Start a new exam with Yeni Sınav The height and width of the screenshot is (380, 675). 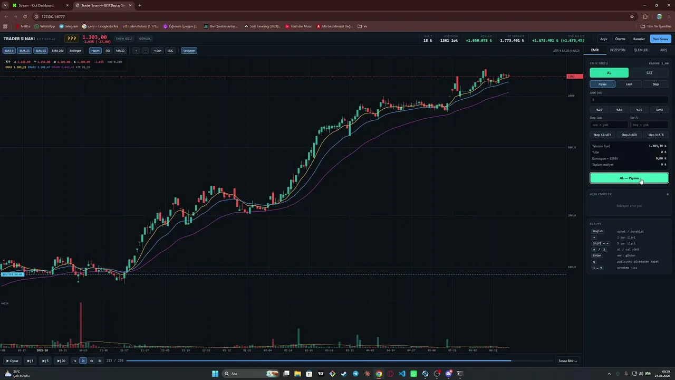(x=660, y=39)
